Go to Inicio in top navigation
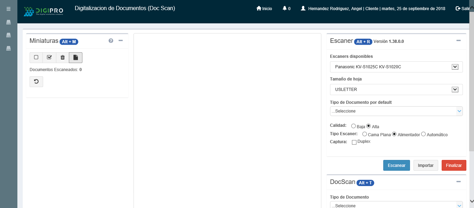474x208 pixels. tap(264, 9)
